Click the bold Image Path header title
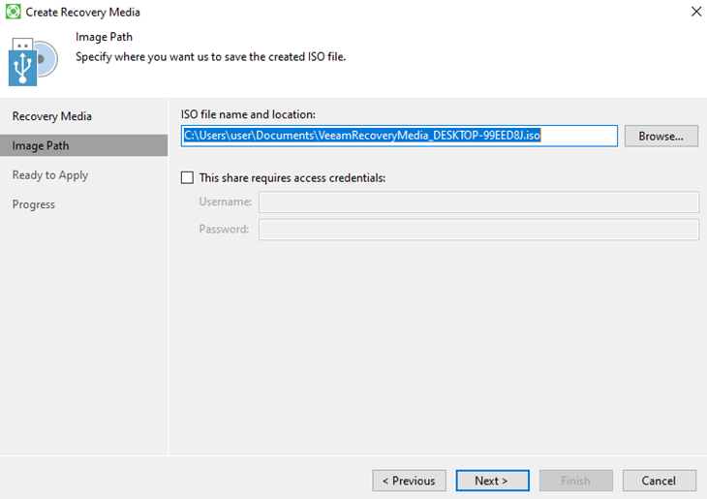 pyautogui.click(x=104, y=38)
